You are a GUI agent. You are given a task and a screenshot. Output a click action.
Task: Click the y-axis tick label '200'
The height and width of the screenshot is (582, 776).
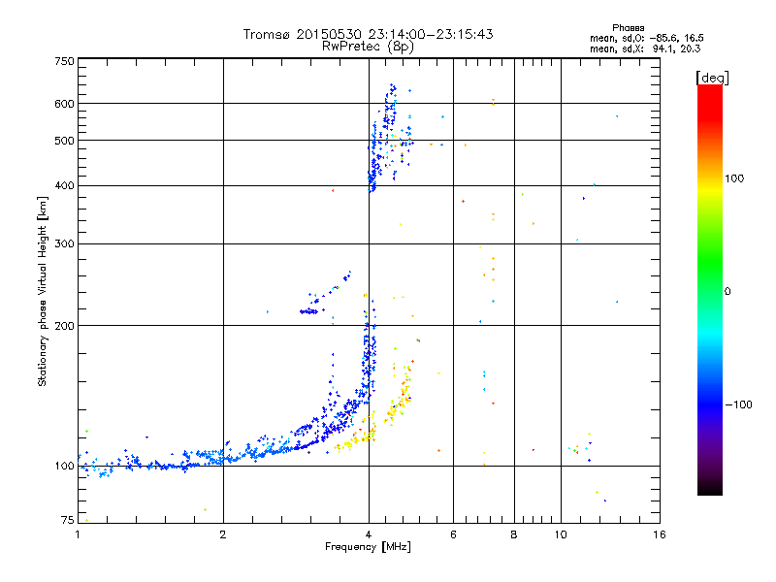[64, 326]
